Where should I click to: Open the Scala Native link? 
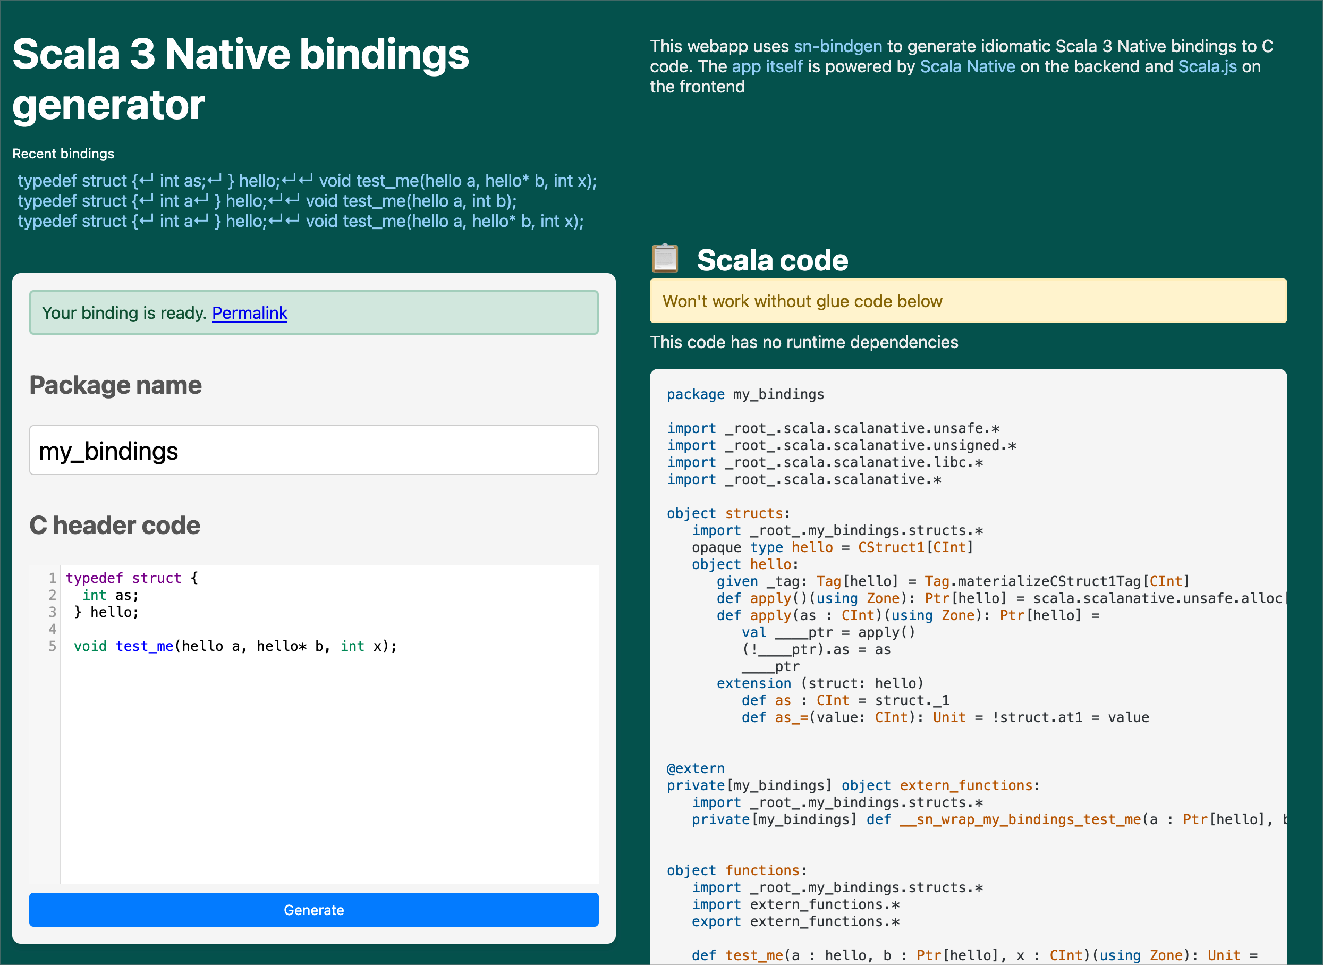click(x=968, y=66)
